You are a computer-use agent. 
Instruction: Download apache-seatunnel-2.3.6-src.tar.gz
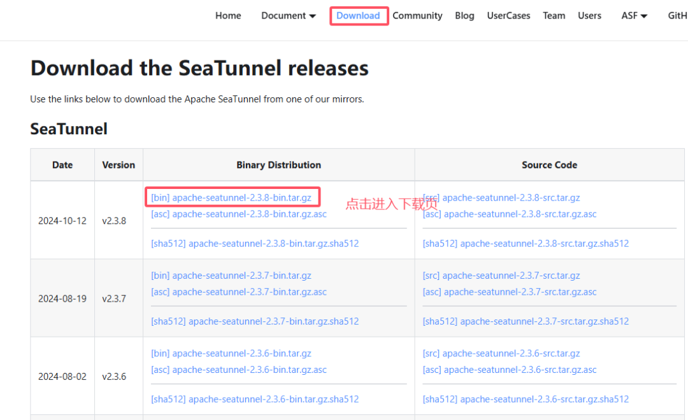(501, 353)
